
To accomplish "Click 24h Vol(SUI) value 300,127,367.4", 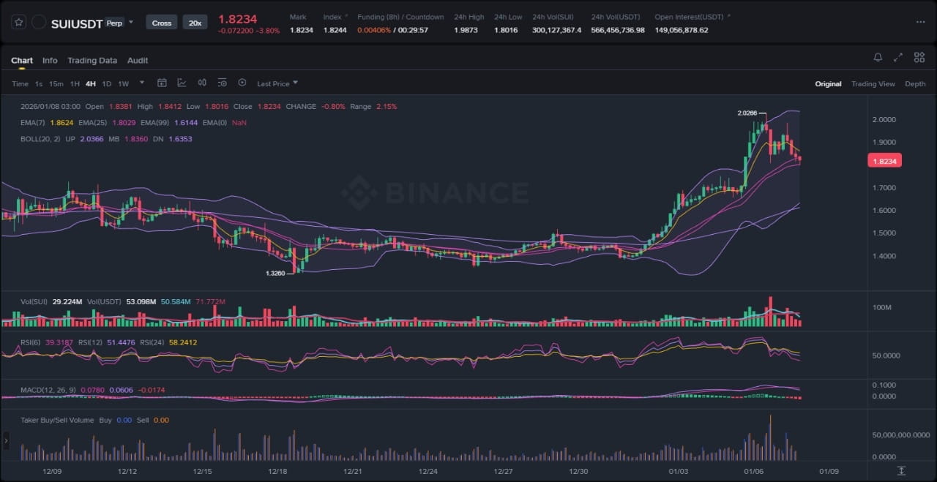I will [557, 30].
